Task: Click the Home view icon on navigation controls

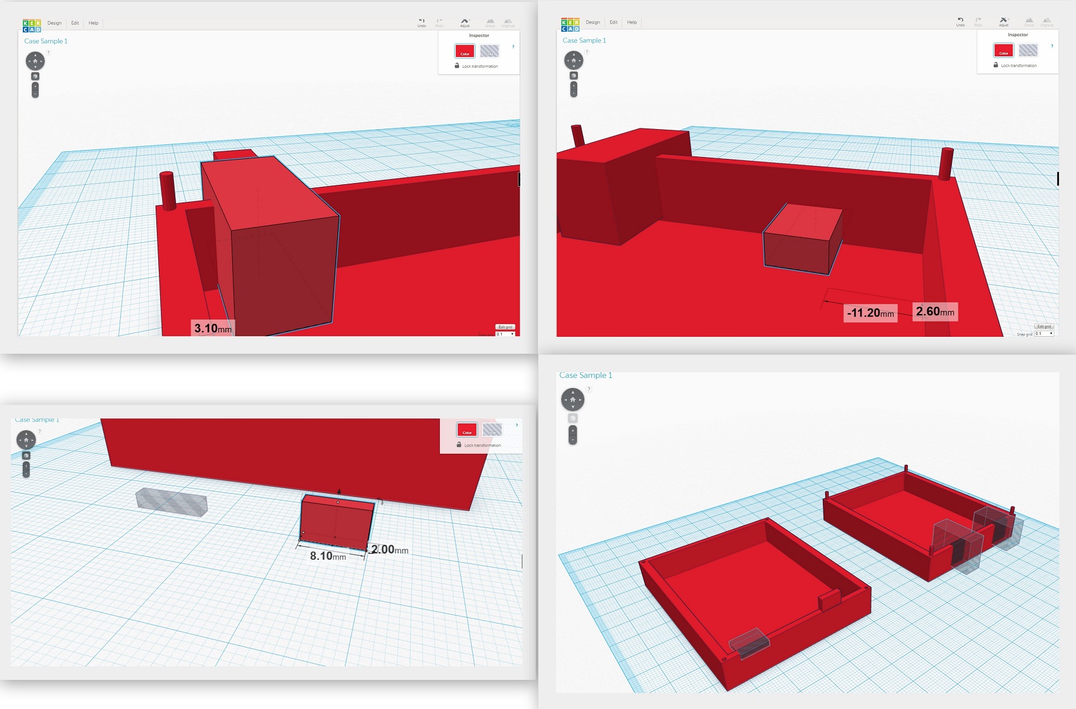Action: coord(35,61)
